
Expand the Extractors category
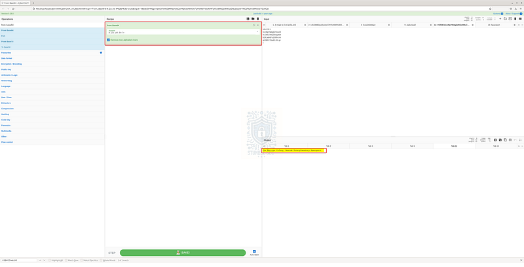(52, 103)
